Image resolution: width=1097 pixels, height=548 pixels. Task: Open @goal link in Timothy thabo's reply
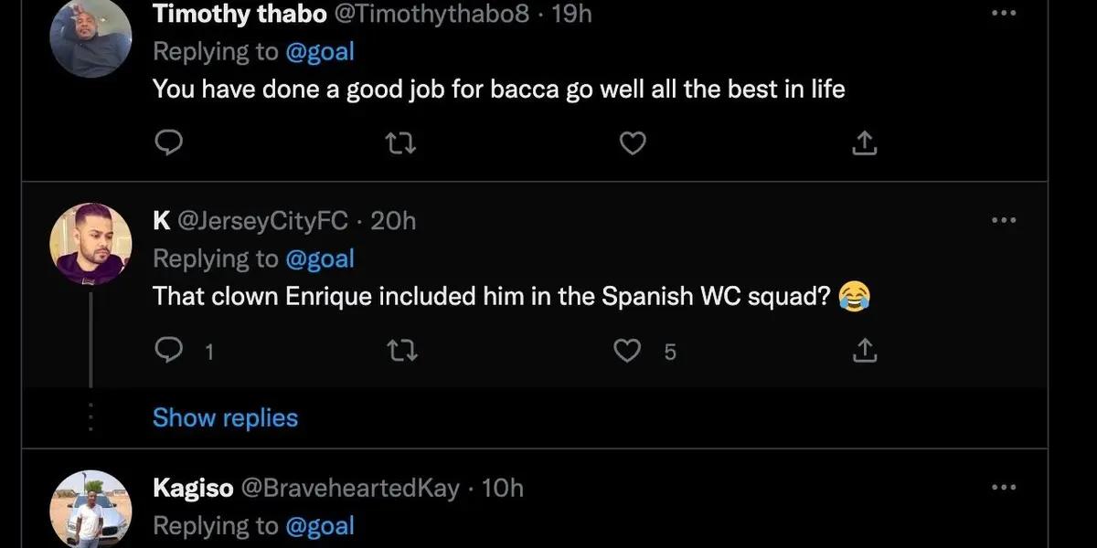coord(320,51)
